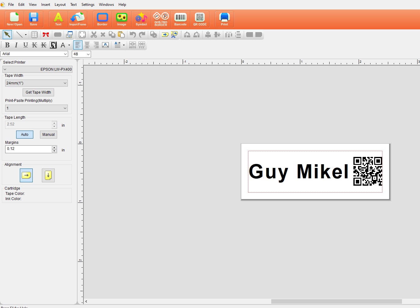This screenshot has width=420, height=308.
Task: Open the Edit menu
Action: [21, 5]
